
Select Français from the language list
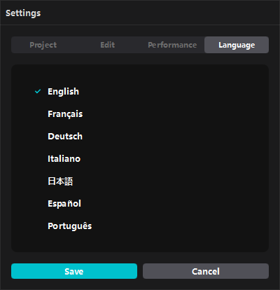65,114
